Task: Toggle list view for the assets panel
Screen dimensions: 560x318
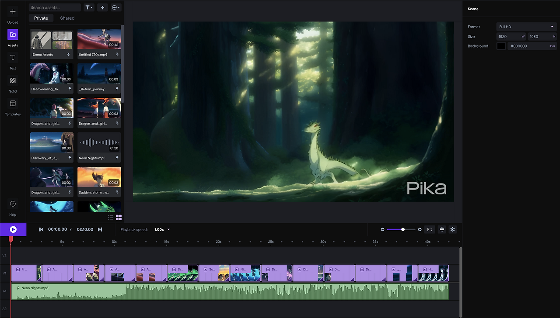Action: 111,217
